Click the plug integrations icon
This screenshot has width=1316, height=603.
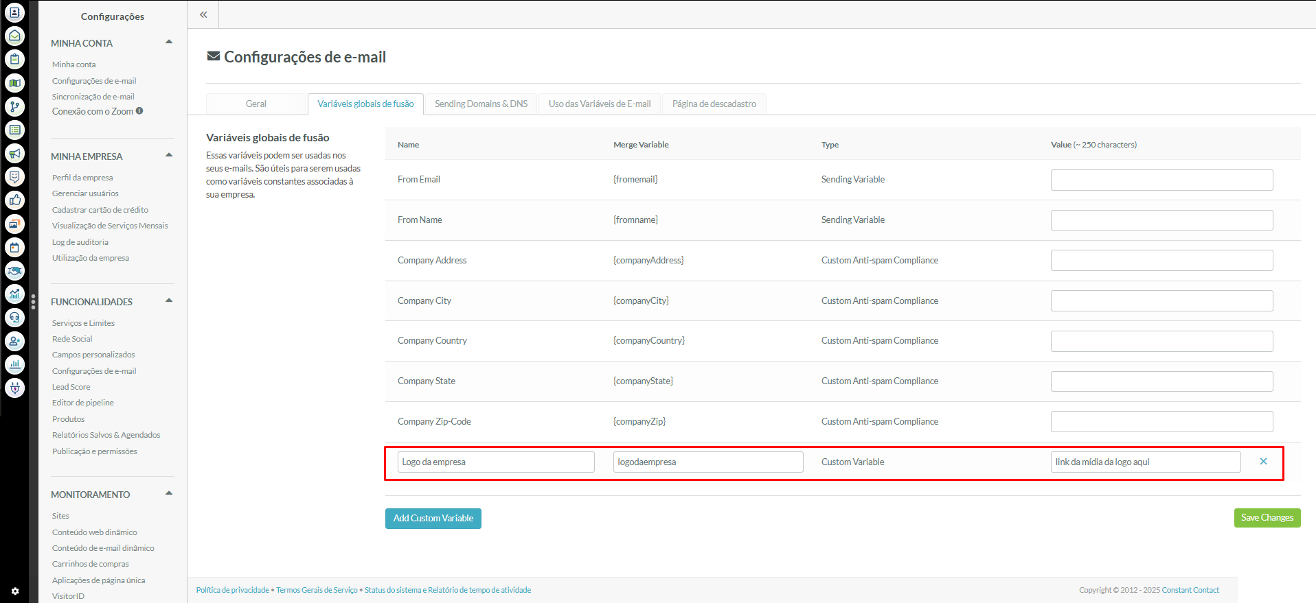click(x=14, y=388)
